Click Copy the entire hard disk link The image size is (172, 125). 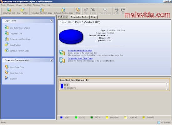(x=80, y=51)
